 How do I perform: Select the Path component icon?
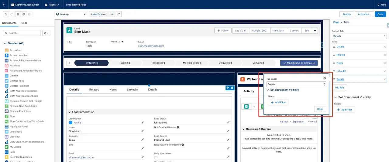tap(7, 152)
